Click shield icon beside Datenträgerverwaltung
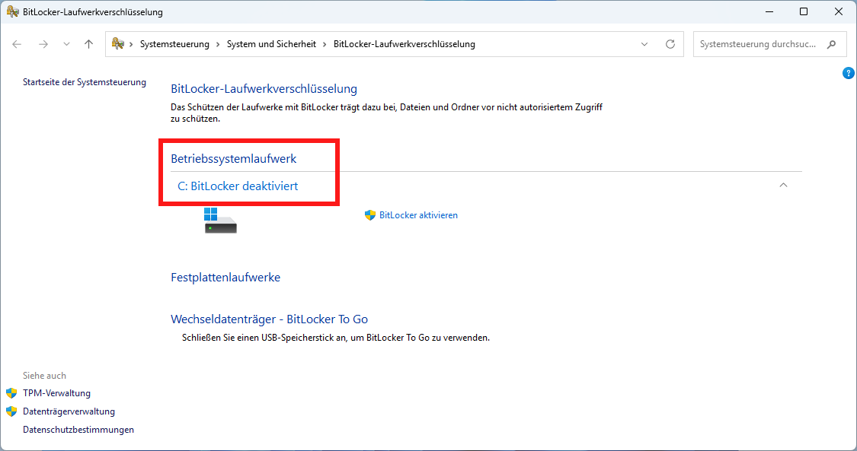Image resolution: width=857 pixels, height=451 pixels. pyautogui.click(x=11, y=411)
